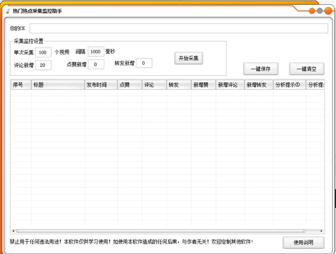The height and width of the screenshot is (254, 336).
Task: Click the 转发新增 value field
Action: [x=144, y=63]
